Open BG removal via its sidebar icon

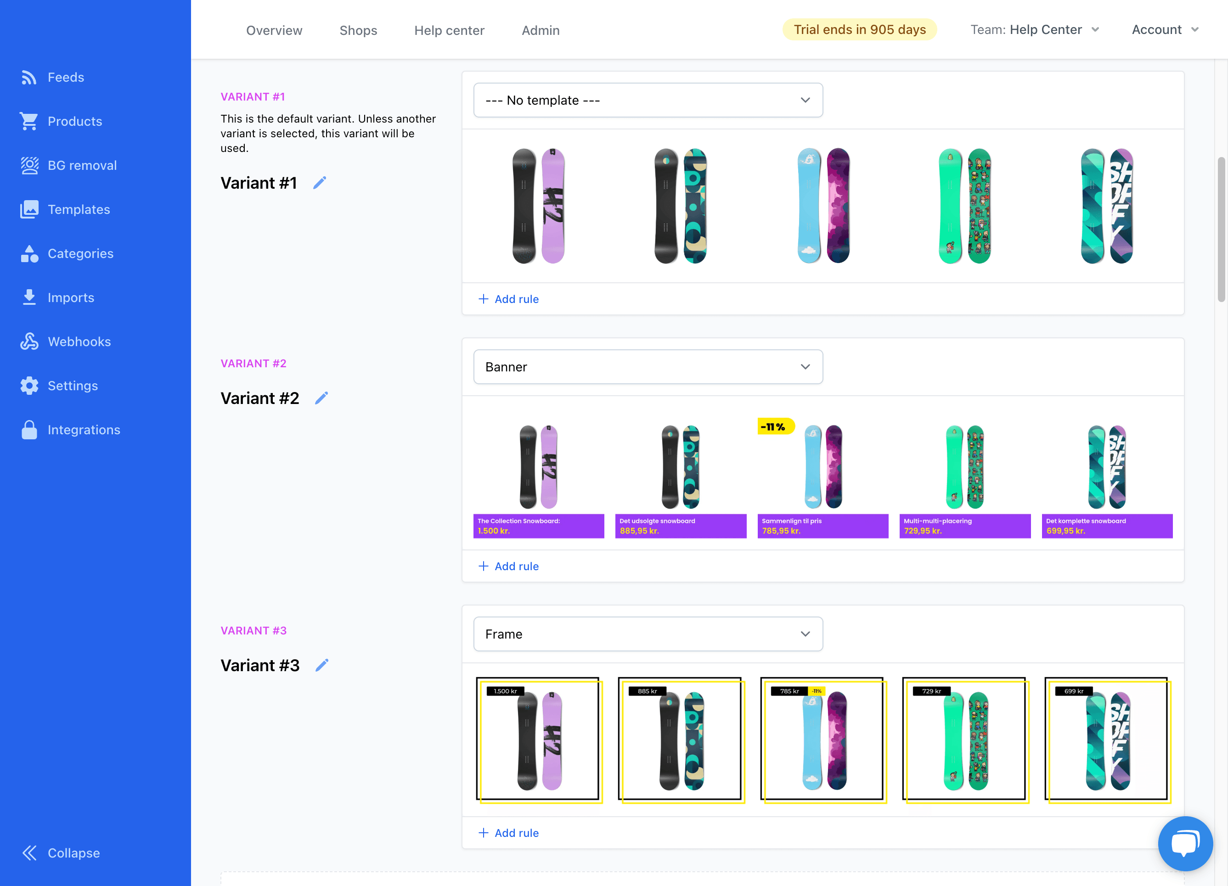[29, 165]
